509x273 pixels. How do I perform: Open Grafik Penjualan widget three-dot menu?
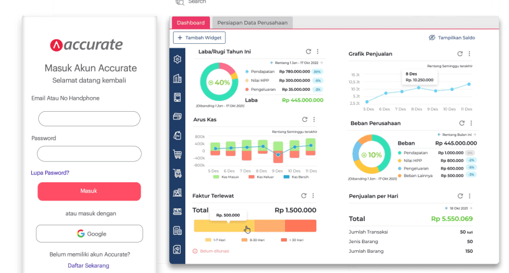point(470,55)
